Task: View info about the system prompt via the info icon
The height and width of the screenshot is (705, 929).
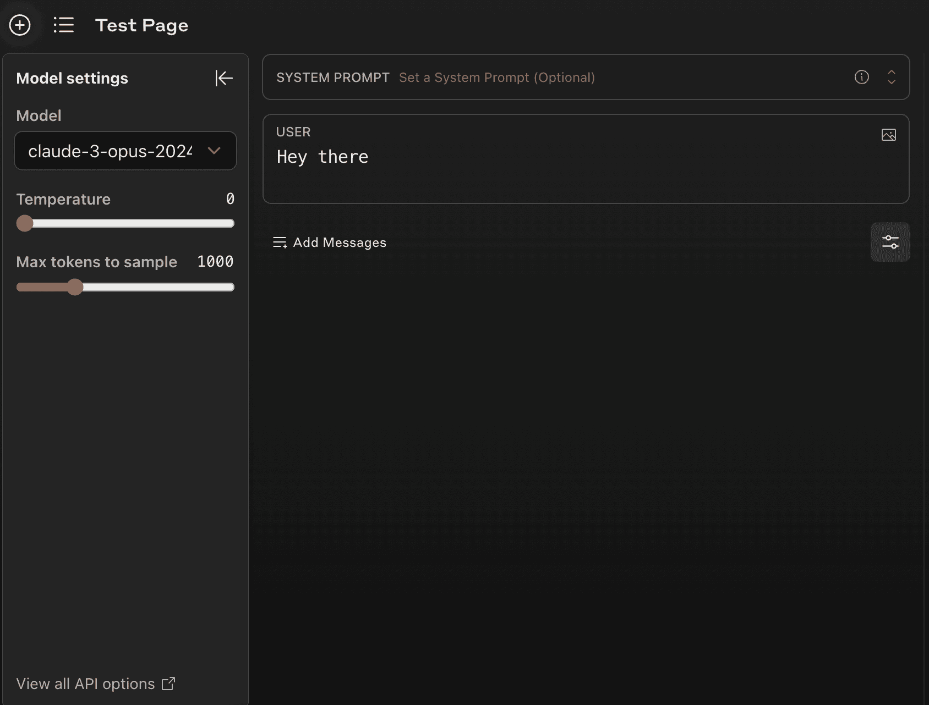Action: point(862,77)
